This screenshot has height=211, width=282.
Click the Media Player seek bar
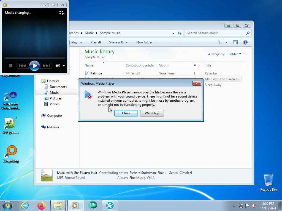pos(34,58)
